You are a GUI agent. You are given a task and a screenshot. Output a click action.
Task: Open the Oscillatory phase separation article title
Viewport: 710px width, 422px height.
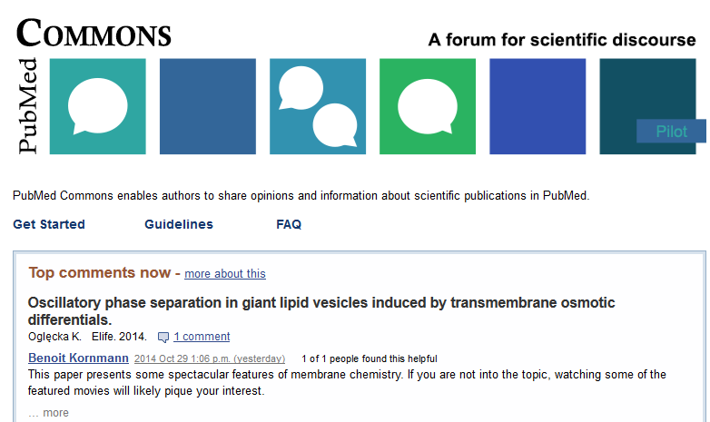point(321,311)
